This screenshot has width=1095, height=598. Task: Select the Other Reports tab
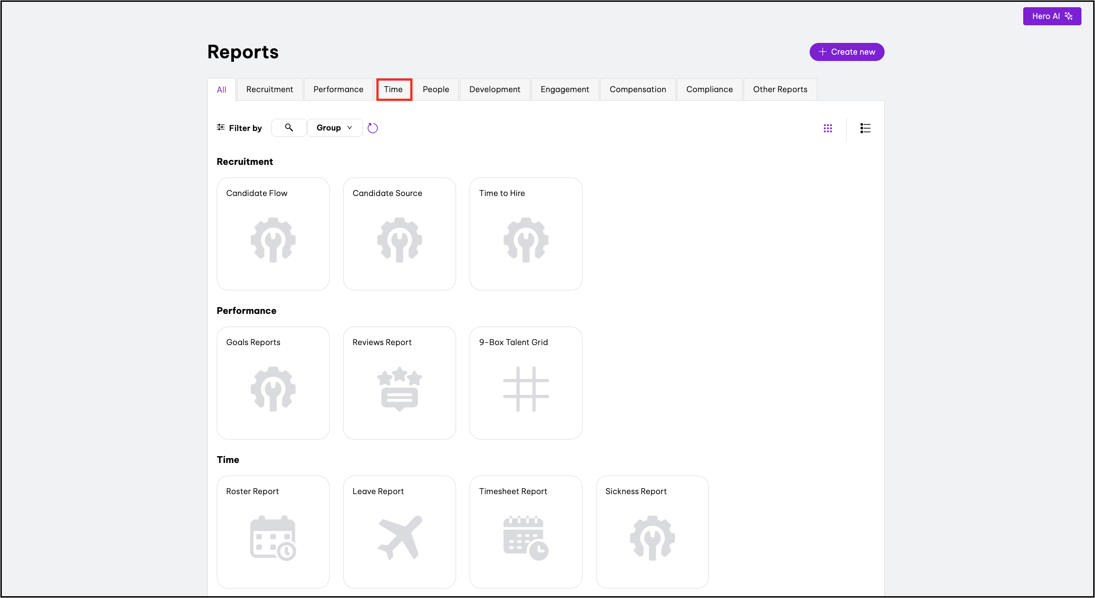click(x=780, y=89)
